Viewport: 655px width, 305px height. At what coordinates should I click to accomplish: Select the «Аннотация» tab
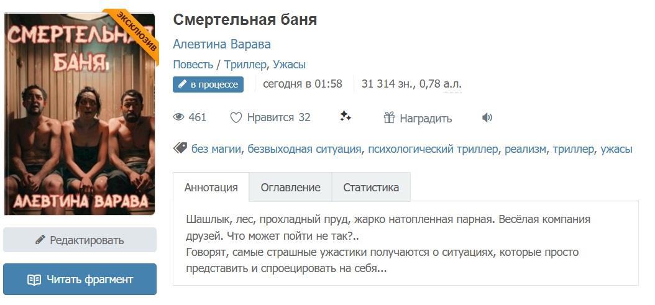[211, 187]
